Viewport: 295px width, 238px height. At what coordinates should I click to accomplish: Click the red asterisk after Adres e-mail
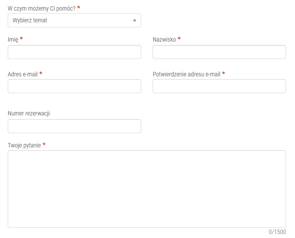pyautogui.click(x=41, y=74)
